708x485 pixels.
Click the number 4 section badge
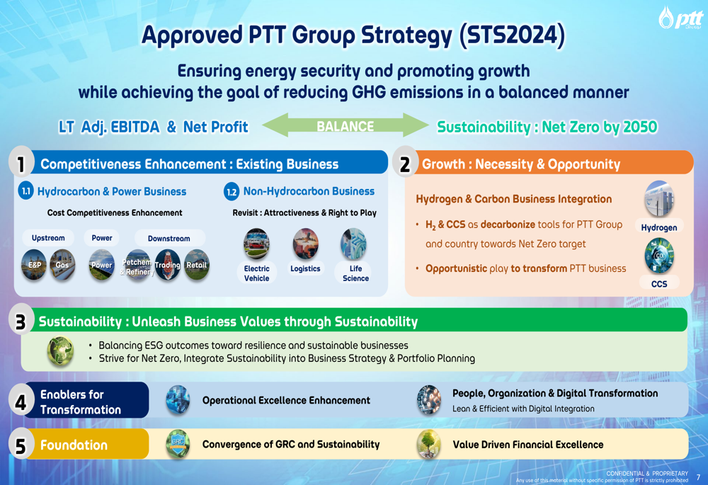coord(21,400)
